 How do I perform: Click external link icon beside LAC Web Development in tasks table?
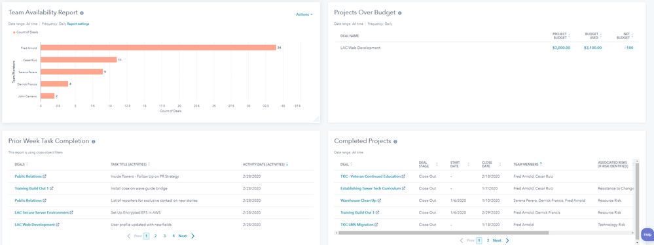click(58, 225)
